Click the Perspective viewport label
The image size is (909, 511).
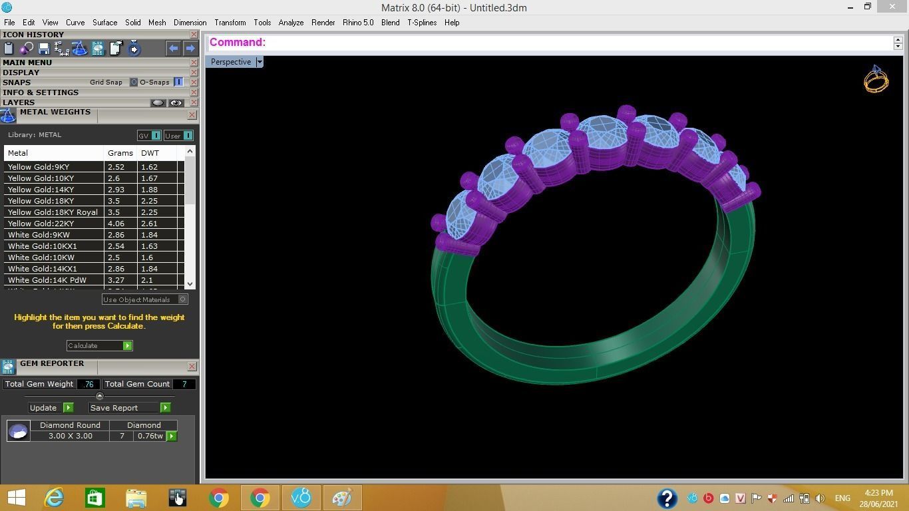click(x=231, y=62)
